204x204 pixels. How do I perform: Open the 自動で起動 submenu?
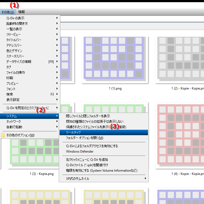pos(30,127)
